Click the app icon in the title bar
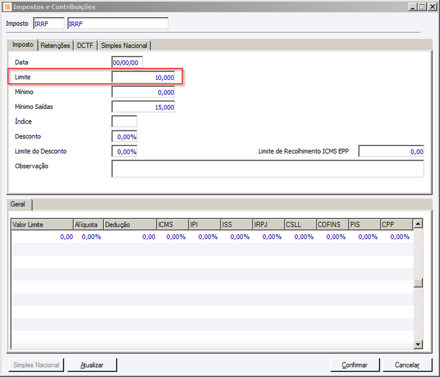The image size is (440, 377). coord(8,7)
